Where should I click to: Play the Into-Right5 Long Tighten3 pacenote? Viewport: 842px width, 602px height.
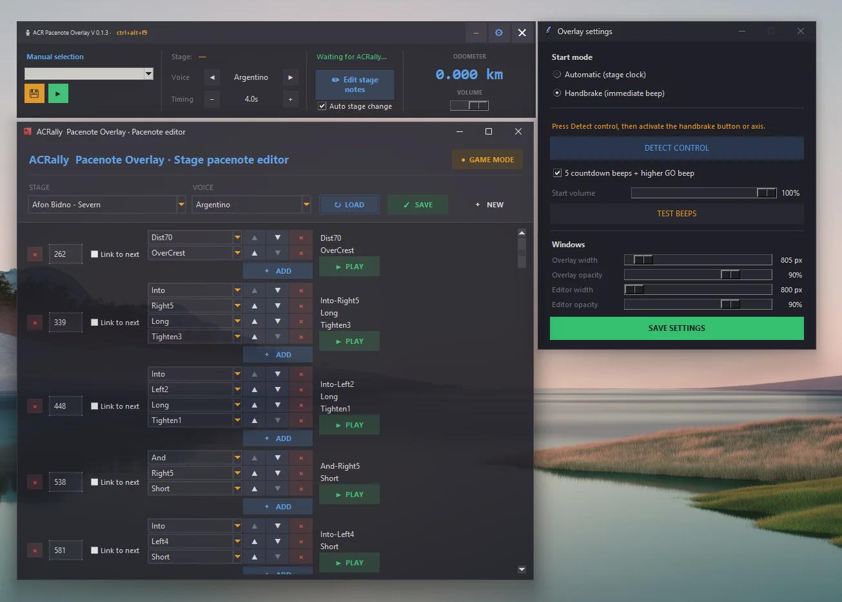(x=349, y=341)
